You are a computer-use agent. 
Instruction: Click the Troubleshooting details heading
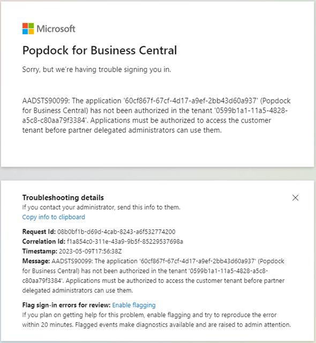tap(63, 198)
